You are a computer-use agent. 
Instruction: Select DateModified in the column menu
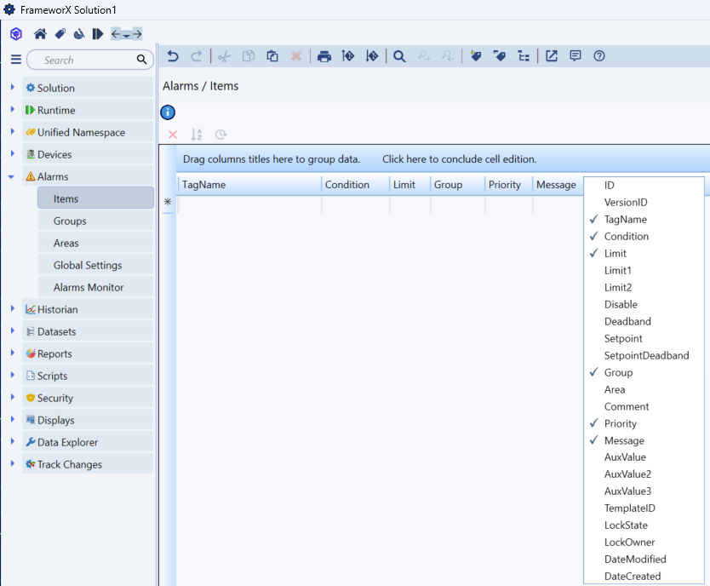[634, 560]
